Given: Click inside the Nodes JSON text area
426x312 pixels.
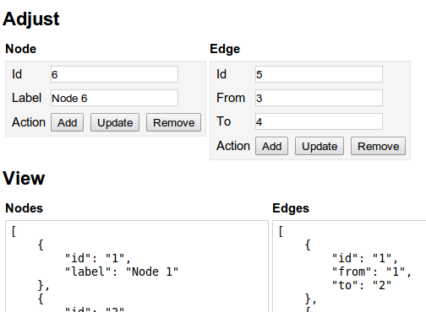Looking at the screenshot, I should [x=137, y=266].
